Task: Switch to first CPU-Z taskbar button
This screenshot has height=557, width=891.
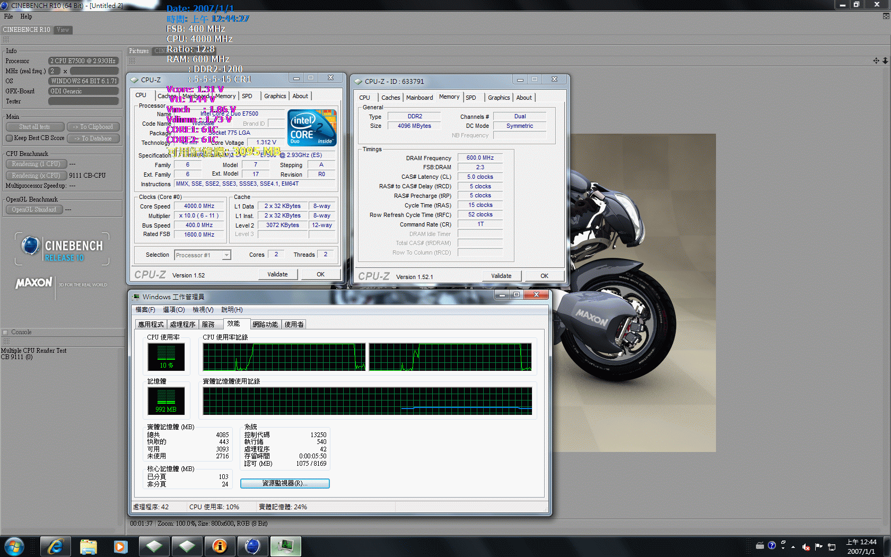Action: (154, 546)
